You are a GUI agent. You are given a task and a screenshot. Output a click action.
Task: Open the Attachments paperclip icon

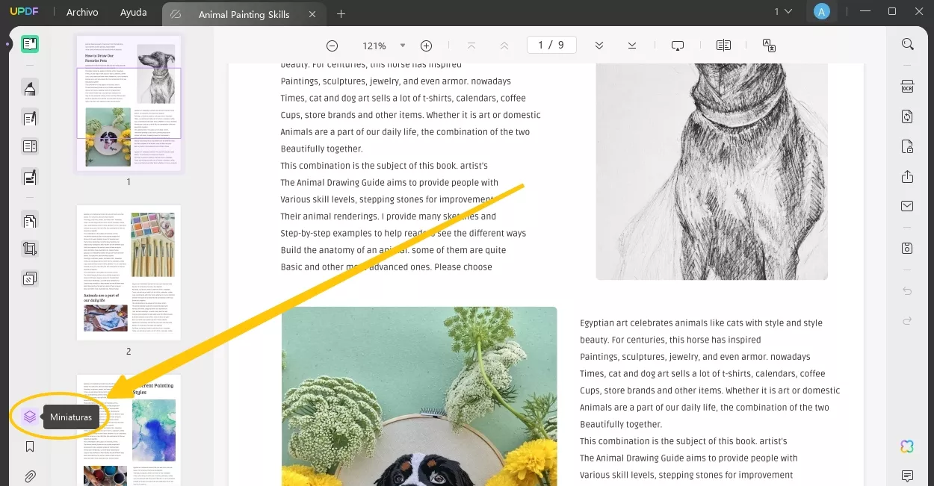point(30,476)
